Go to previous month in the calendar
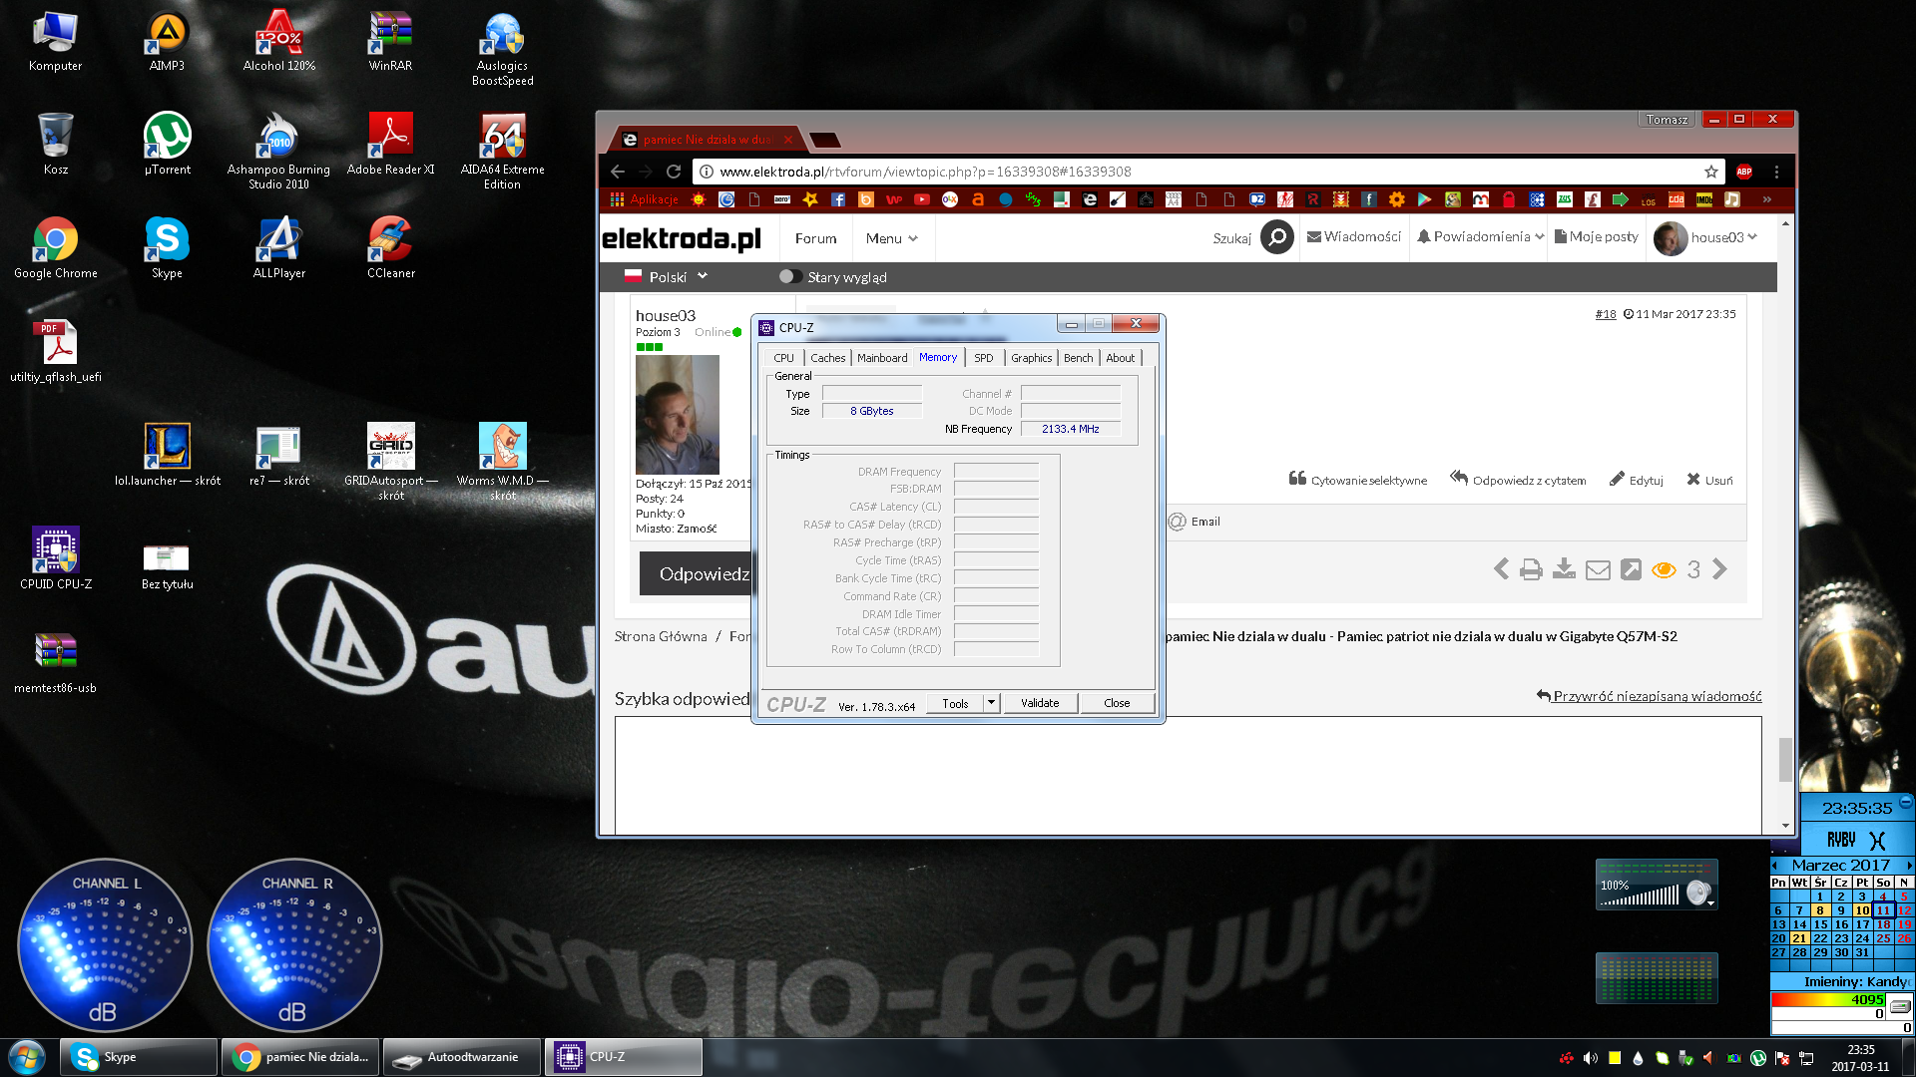The height and width of the screenshot is (1077, 1916). pyautogui.click(x=1774, y=866)
